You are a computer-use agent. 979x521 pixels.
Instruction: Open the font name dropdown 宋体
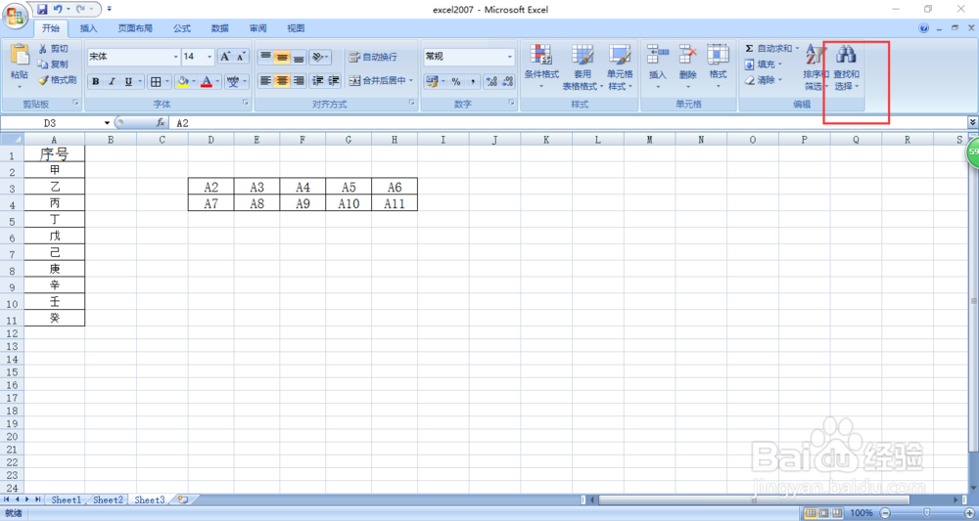[x=175, y=57]
